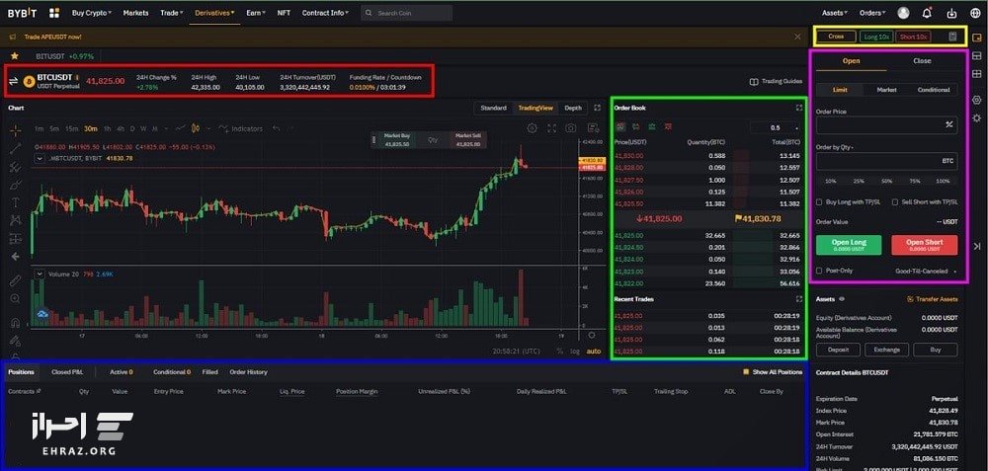Click the Transfer Assets link
The height and width of the screenshot is (471, 988).
(933, 299)
